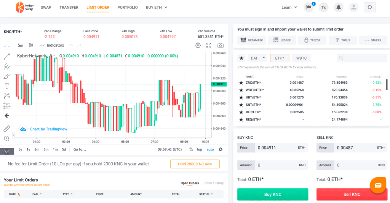Toggle favorite star for UBT/ETH*
Image resolution: width=390 pixels, height=203 pixels.
[241, 97]
